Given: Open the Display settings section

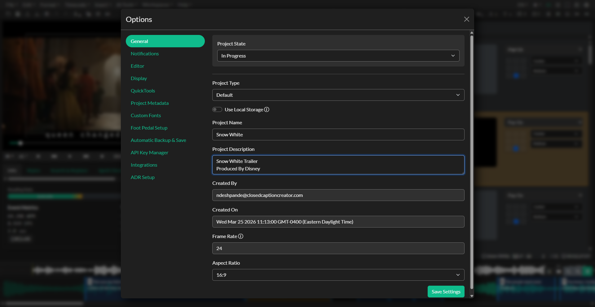Looking at the screenshot, I should pos(139,78).
